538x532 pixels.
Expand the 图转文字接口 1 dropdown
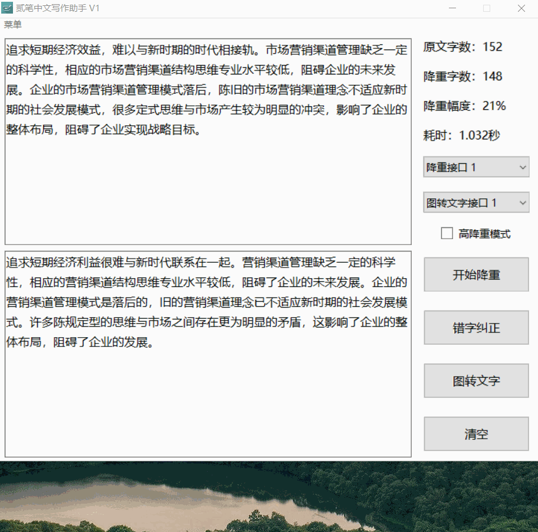click(476, 203)
